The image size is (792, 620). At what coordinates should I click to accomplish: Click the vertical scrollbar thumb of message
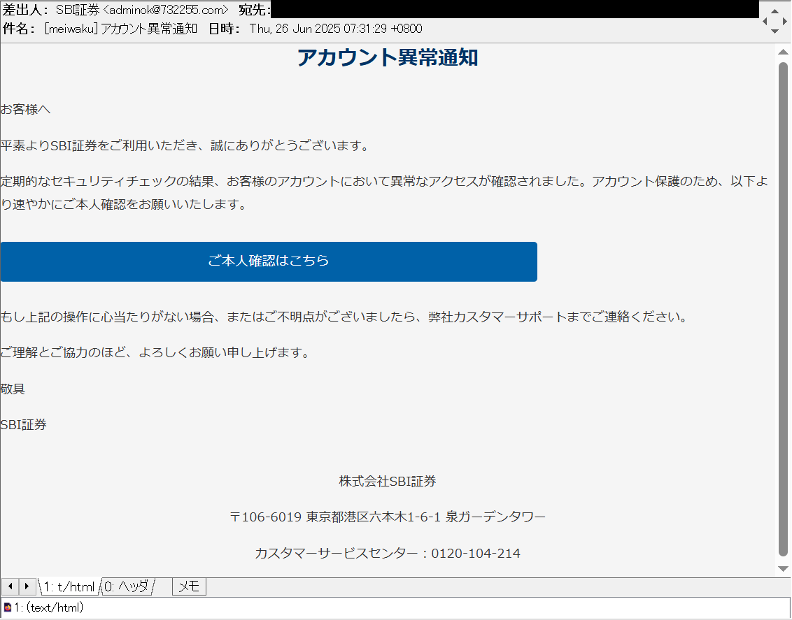[x=784, y=309]
